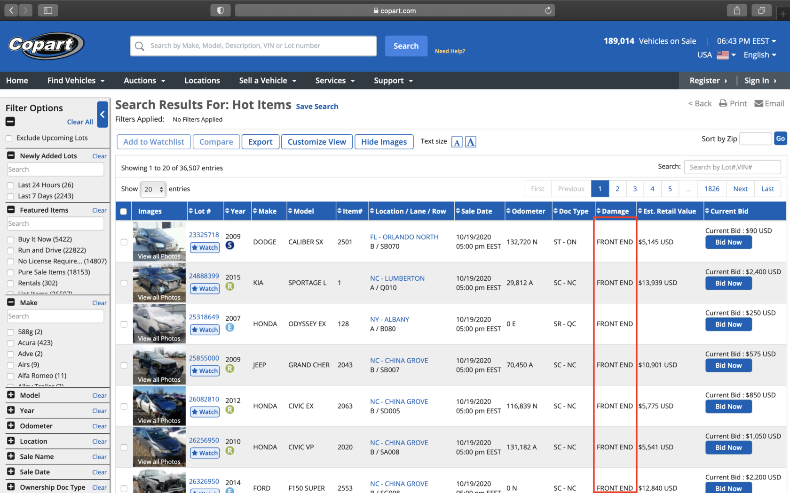Click the Save Search link
Viewport: 790px width, 493px height.
tap(317, 107)
